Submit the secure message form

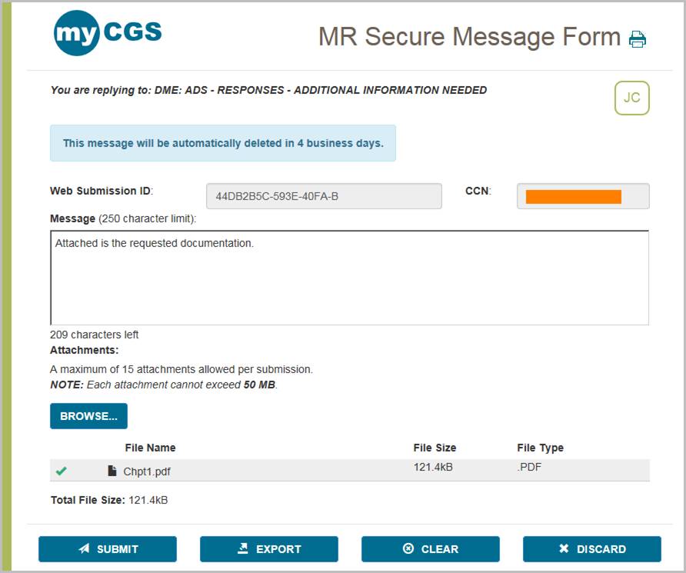[108, 548]
